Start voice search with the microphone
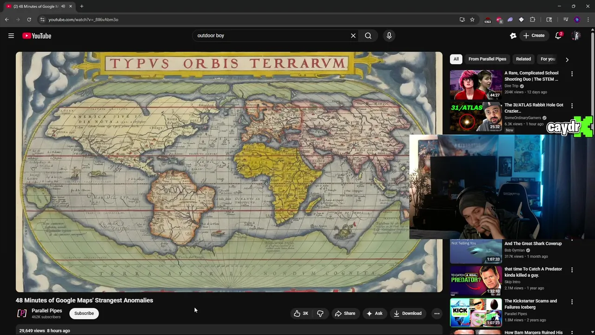Viewport: 595px width, 335px height. point(389,36)
